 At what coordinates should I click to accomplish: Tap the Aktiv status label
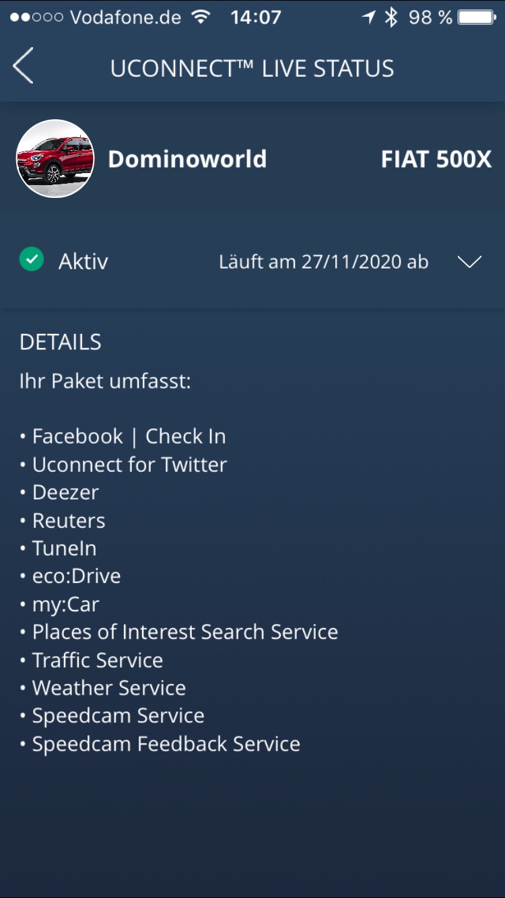click(x=83, y=261)
